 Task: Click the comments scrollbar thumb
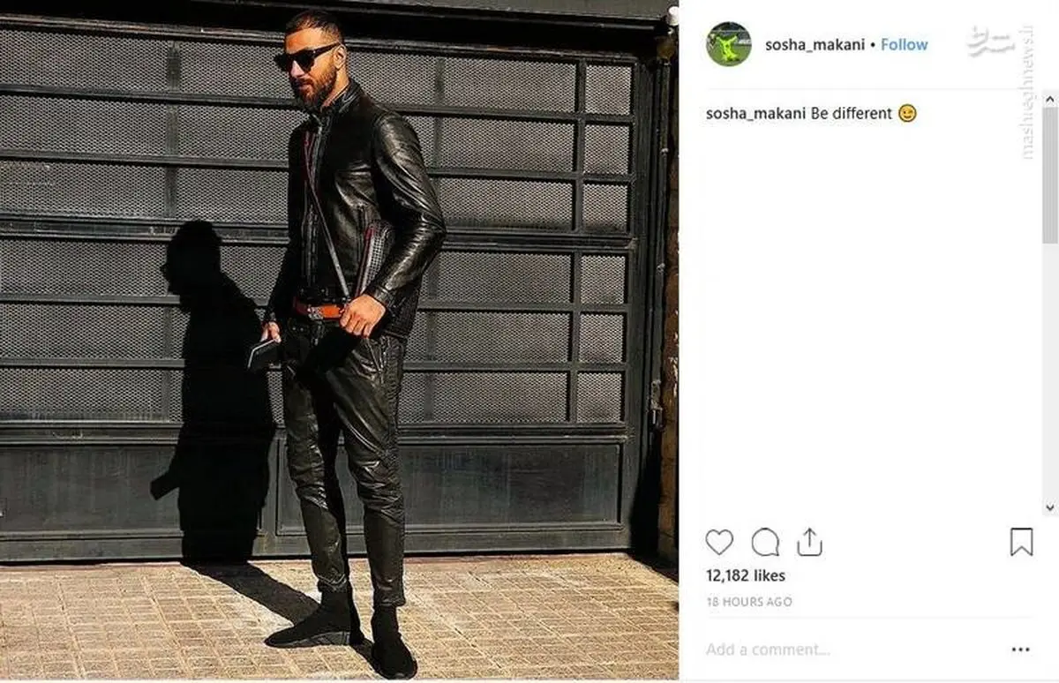(x=1049, y=175)
